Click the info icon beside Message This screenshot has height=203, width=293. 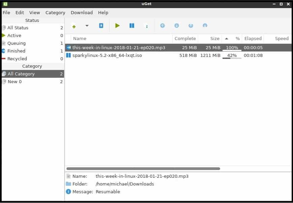tap(68, 192)
